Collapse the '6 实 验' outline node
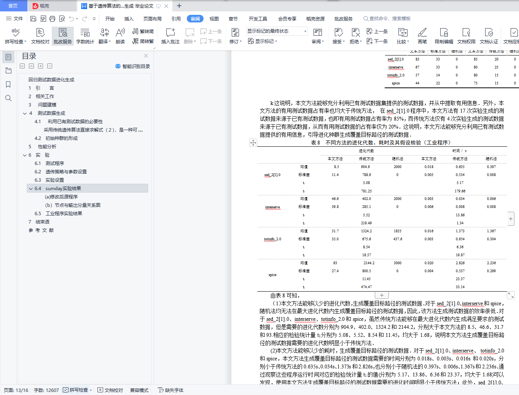The width and height of the screenshot is (519, 395). [x=25, y=155]
